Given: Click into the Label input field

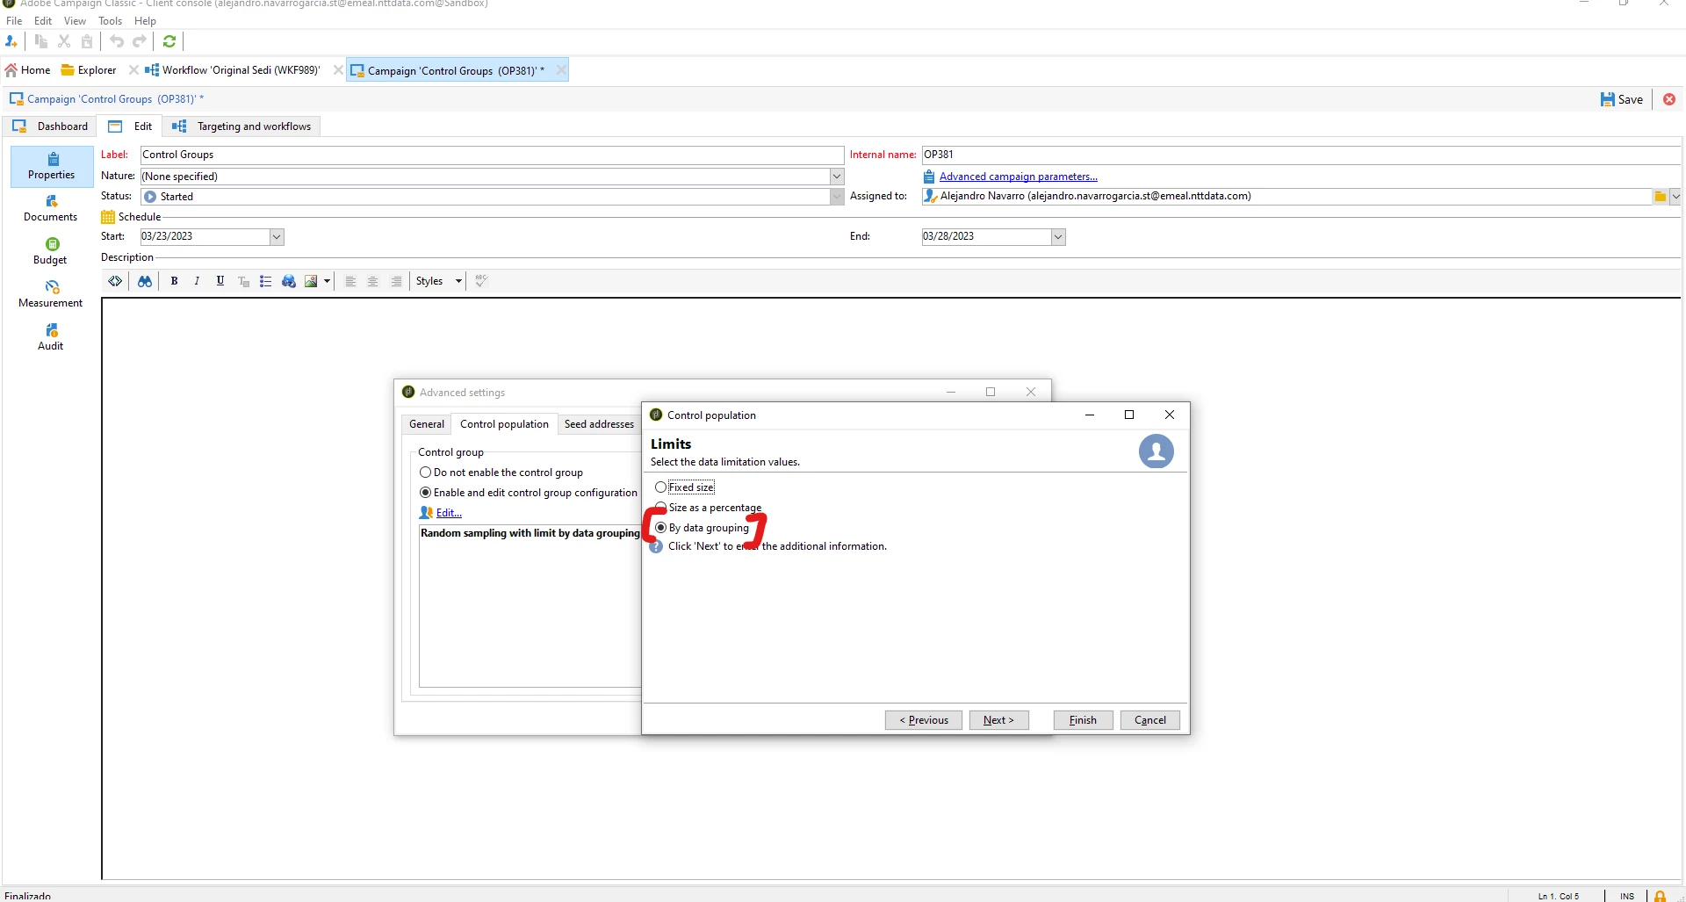Looking at the screenshot, I should pyautogui.click(x=492, y=155).
